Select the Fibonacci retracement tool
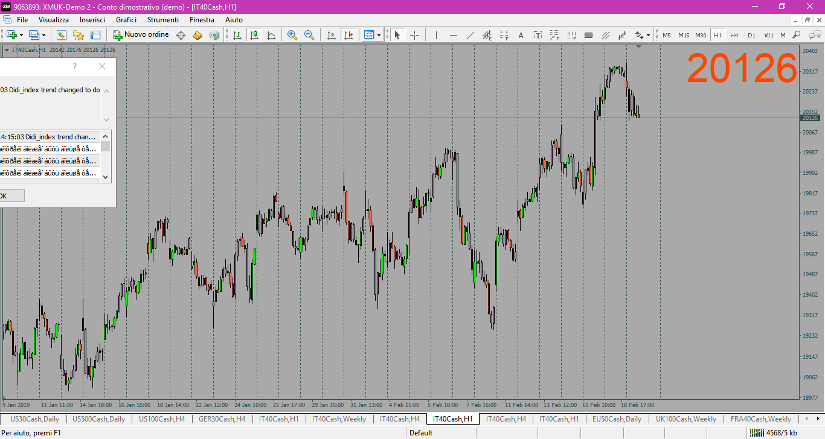 click(504, 35)
